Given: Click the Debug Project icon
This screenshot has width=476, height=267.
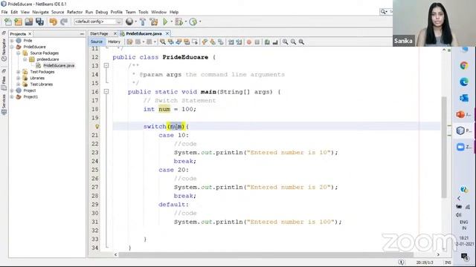Looking at the screenshot, I should tap(178, 22).
